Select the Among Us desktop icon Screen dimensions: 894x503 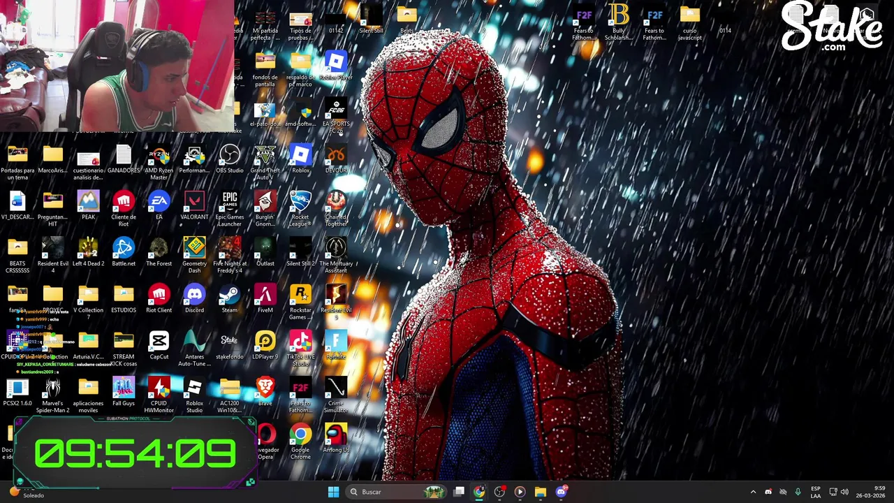click(336, 438)
